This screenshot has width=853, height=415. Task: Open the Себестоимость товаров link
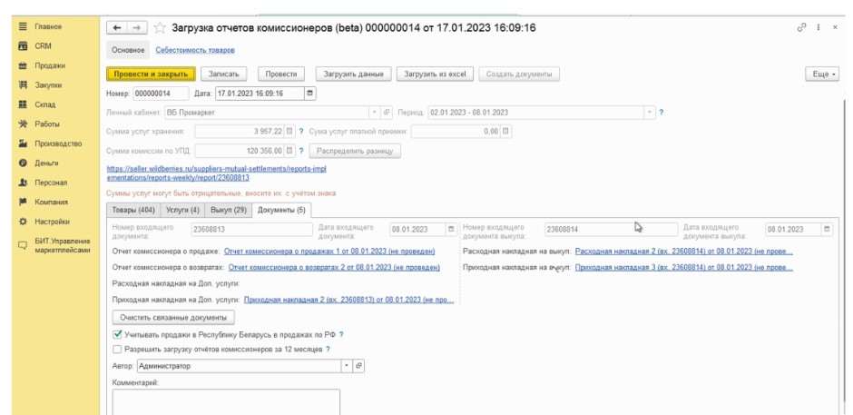(x=195, y=50)
